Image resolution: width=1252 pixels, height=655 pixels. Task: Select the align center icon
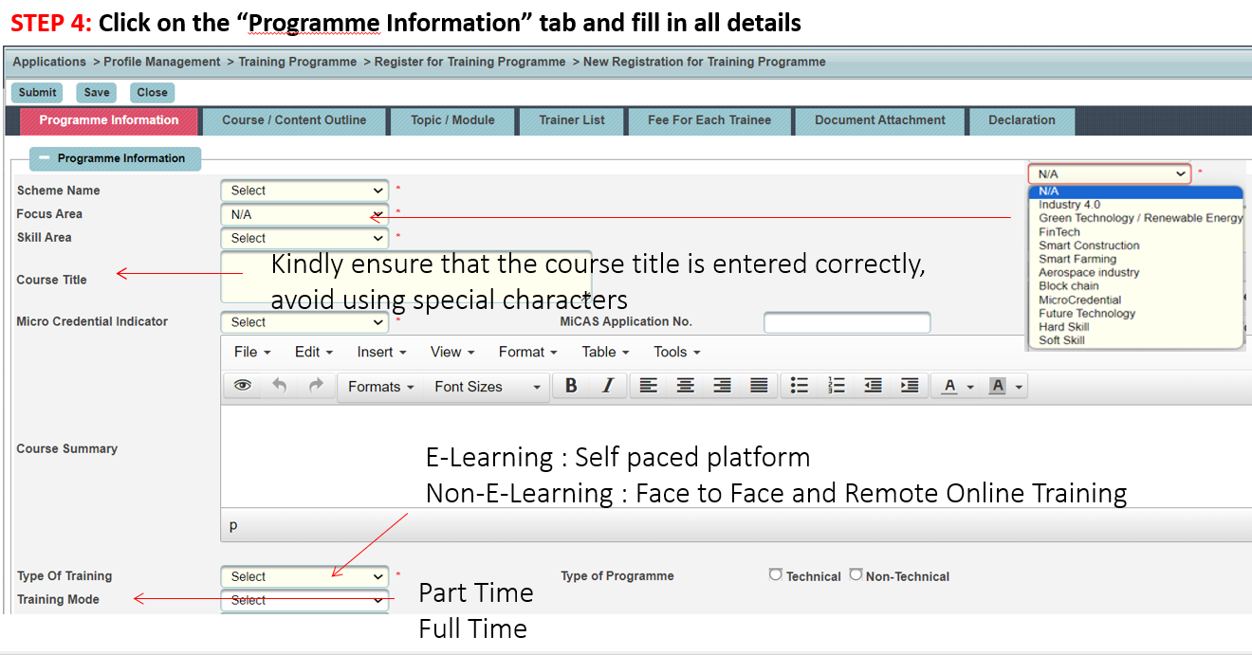click(685, 386)
